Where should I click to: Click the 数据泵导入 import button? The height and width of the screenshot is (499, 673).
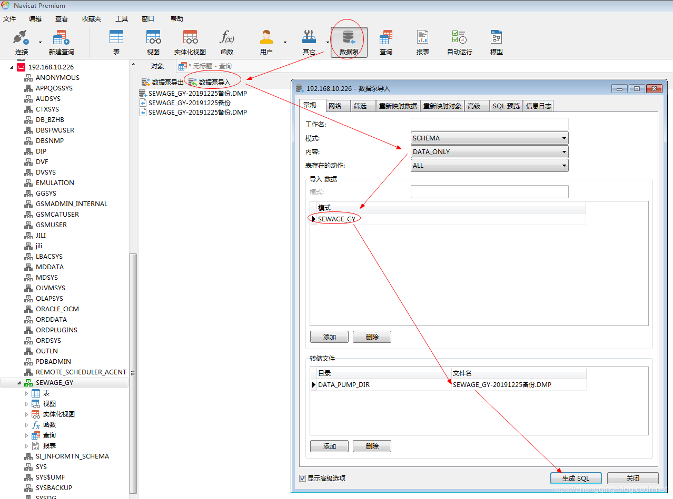210,82
